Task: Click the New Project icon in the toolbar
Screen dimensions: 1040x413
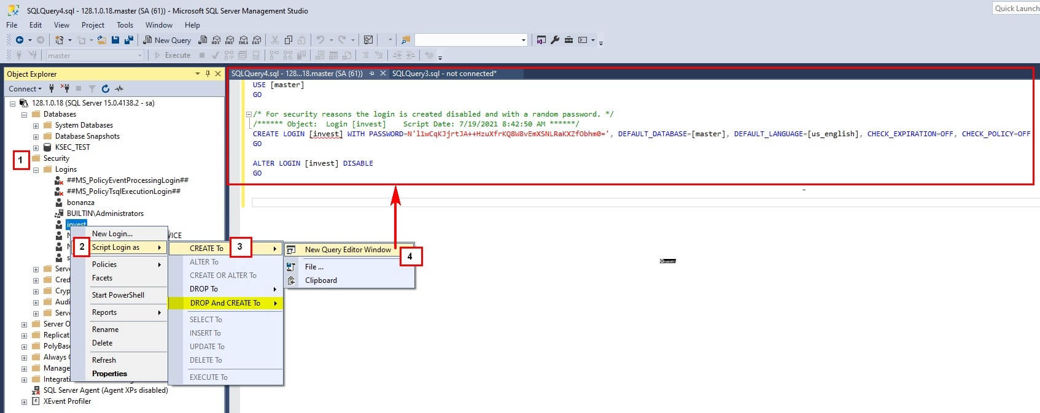Action: point(60,40)
